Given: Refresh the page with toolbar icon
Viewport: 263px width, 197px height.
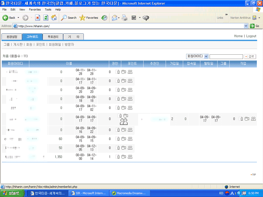Looking at the screenshot, I should coord(46,18).
